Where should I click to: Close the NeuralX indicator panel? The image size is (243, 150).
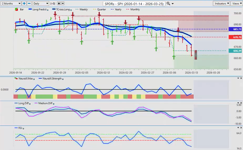point(241,78)
